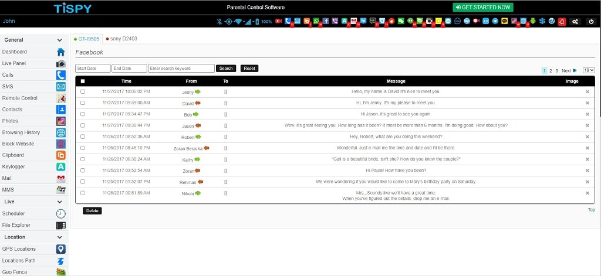Open the red notification bell icon
The width and height of the screenshot is (601, 276).
(562, 22)
